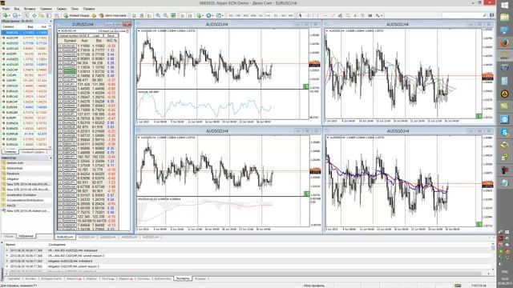Screen dimensions: 513x288
Task: Select the trendline drawing tool
Action: pos(333,15)
